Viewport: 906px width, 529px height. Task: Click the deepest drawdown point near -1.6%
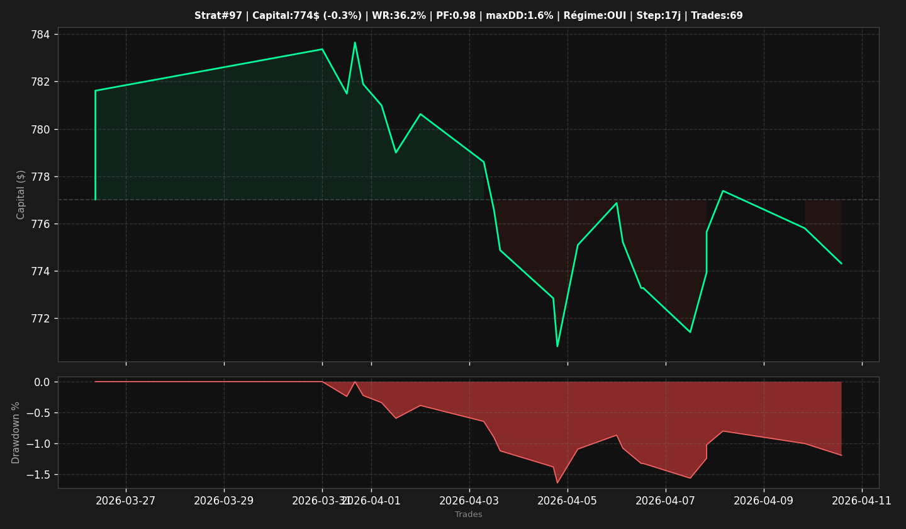coord(557,482)
